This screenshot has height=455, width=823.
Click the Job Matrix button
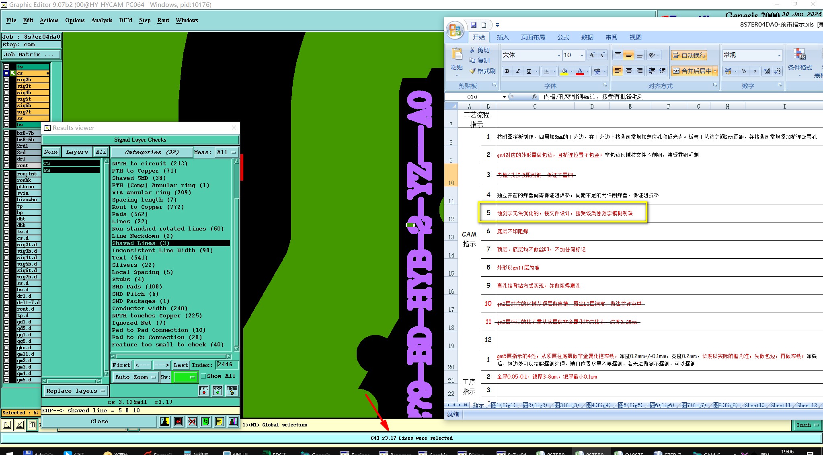click(31, 55)
